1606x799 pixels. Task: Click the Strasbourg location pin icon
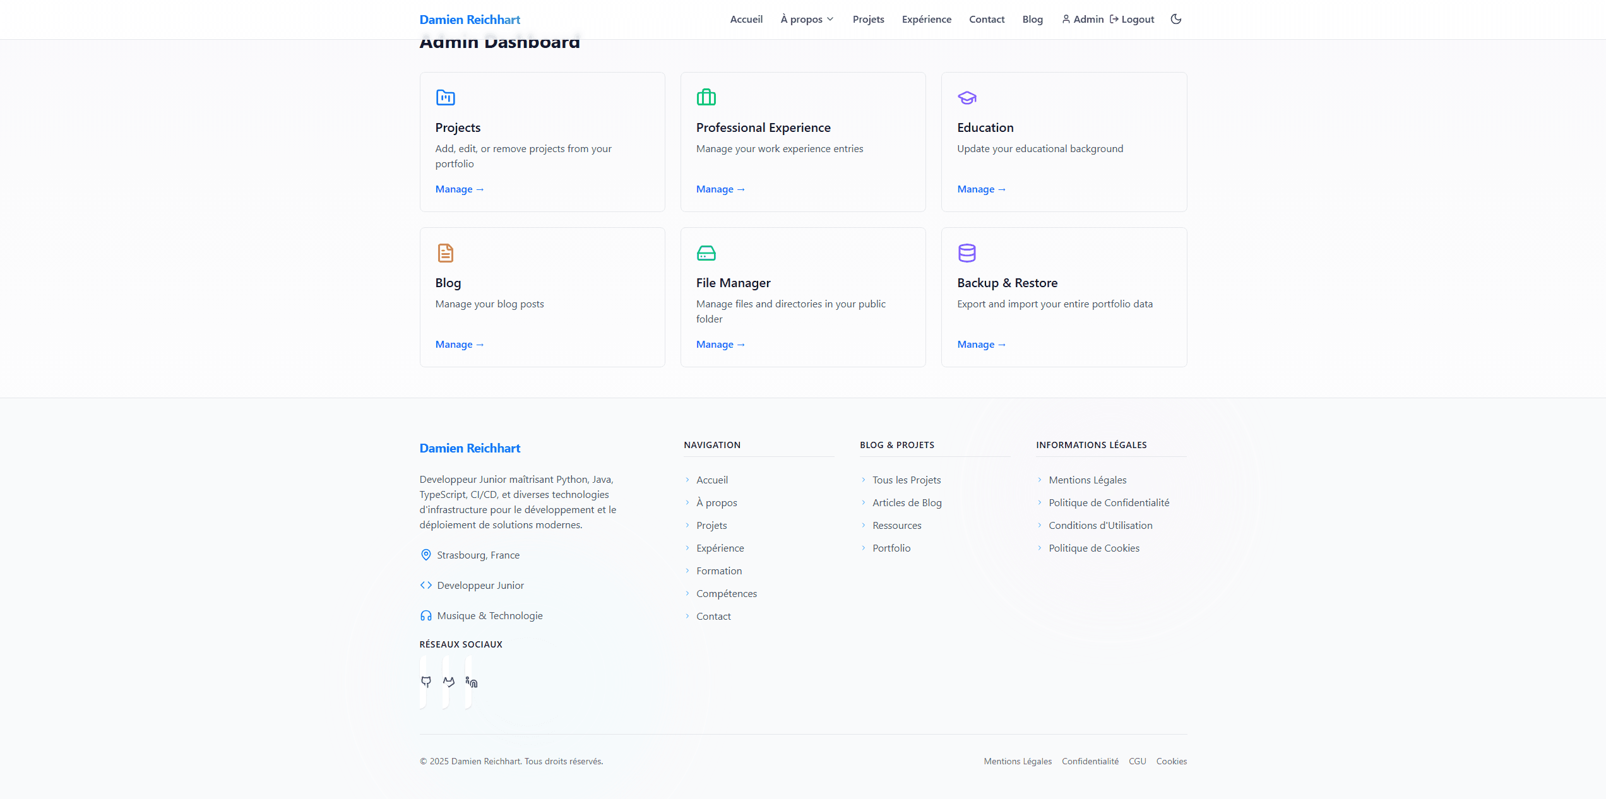point(426,555)
